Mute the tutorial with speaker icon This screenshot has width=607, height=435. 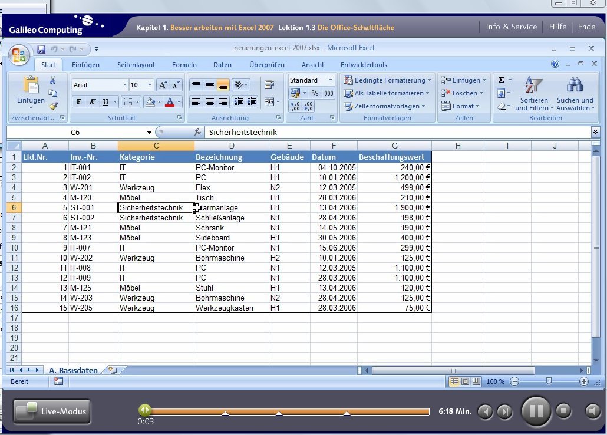pos(592,411)
